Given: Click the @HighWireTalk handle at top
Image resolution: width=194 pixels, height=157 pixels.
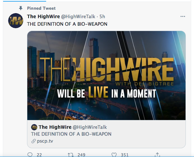Looking at the screenshot, I should 78,16.
